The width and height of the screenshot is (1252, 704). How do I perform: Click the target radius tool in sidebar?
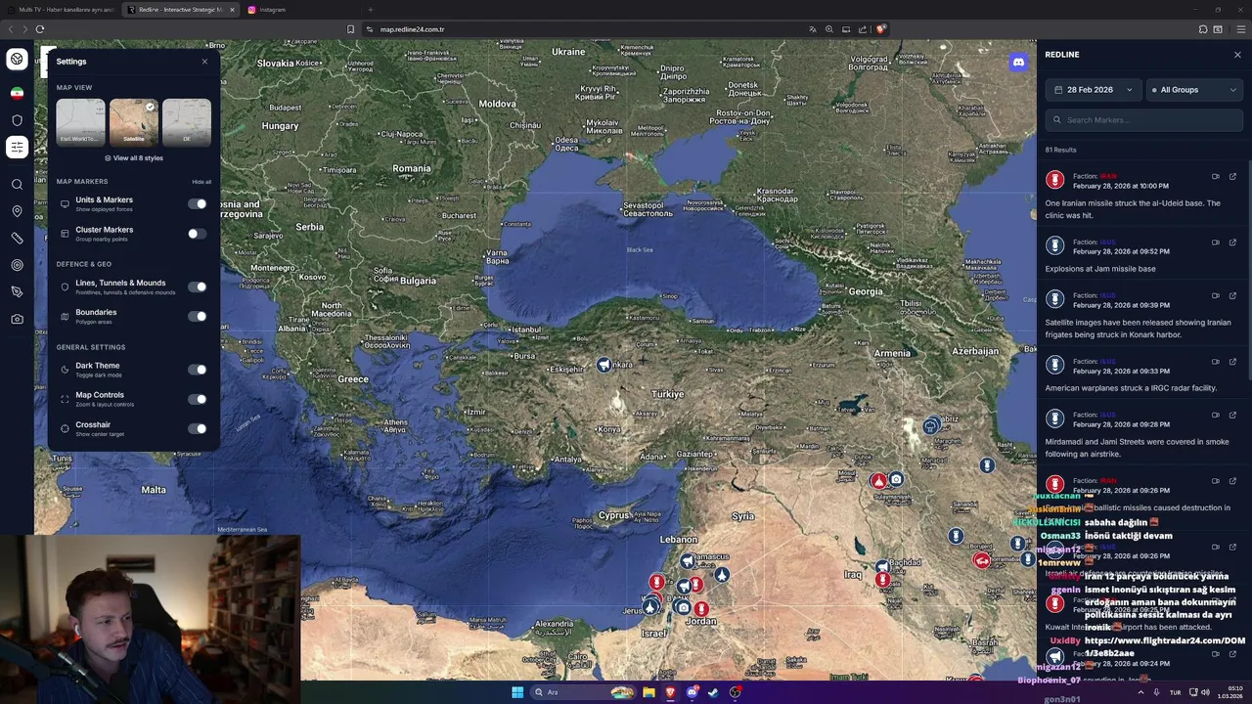tap(17, 265)
